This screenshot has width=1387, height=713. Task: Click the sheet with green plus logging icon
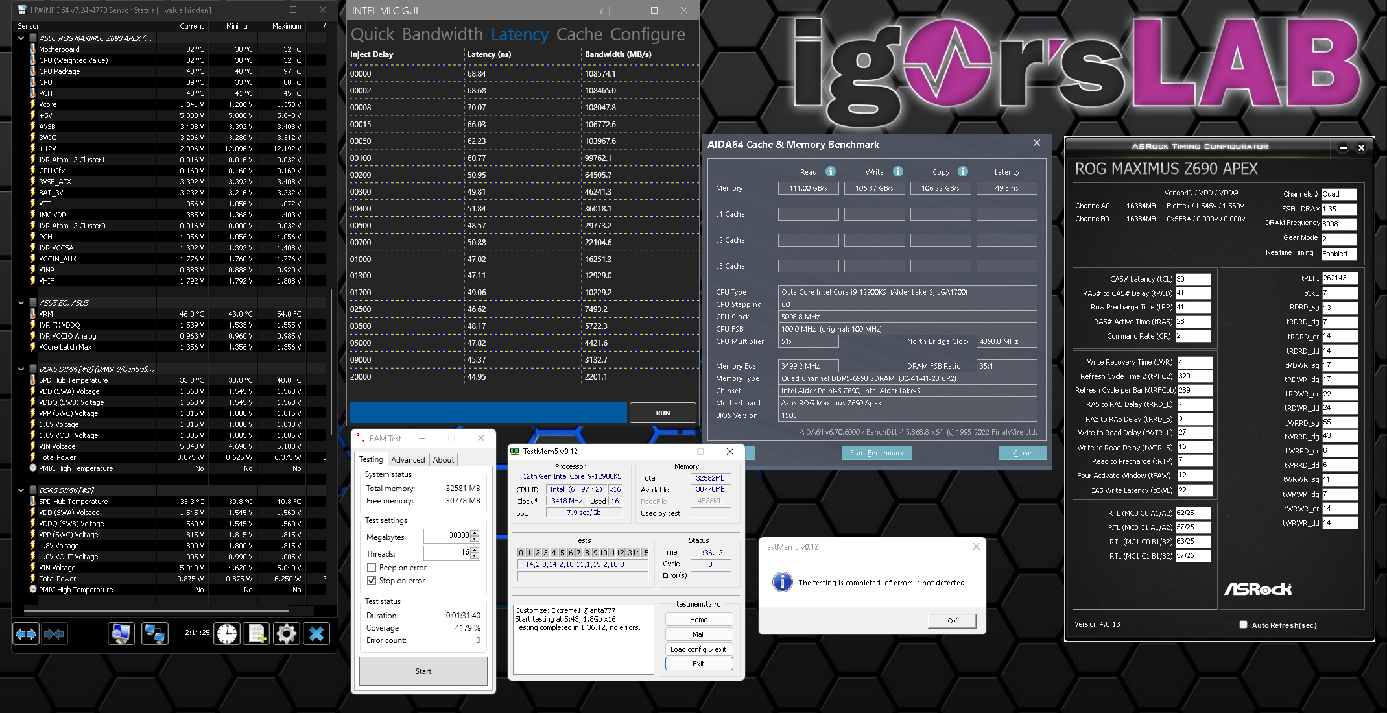(257, 634)
